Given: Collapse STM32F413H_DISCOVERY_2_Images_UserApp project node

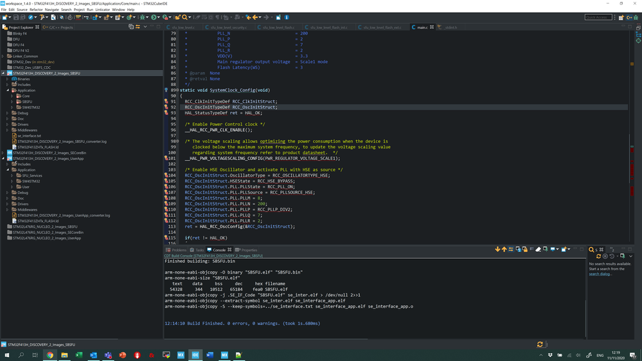Looking at the screenshot, I should pyautogui.click(x=3, y=159).
